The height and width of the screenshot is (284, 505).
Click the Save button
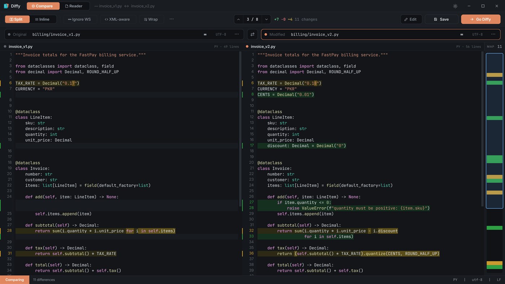[x=441, y=19]
